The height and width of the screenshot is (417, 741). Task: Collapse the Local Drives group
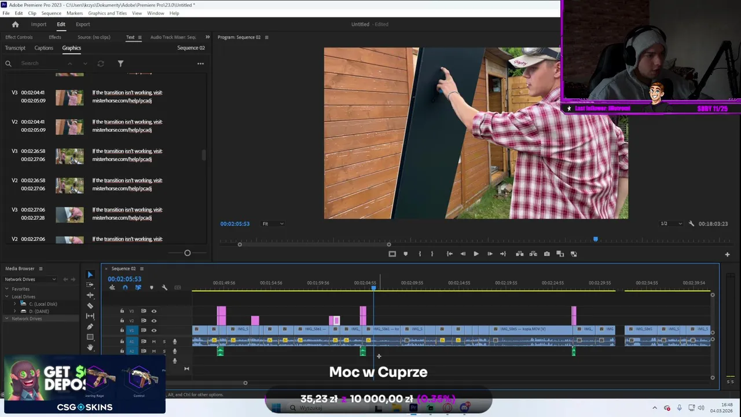8,297
